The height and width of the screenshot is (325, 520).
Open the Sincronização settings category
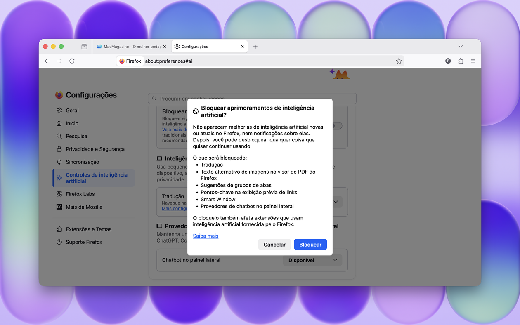point(94,162)
